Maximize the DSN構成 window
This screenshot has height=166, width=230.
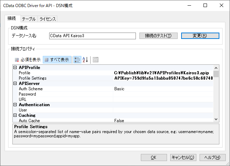pyautogui.click(x=205, y=5)
